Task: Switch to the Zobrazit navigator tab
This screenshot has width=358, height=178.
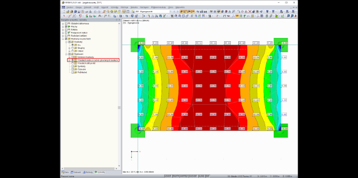Action: 76,172
